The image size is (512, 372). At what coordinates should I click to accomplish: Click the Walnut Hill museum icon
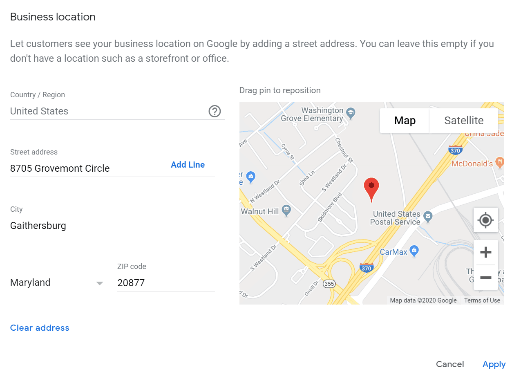coord(286,210)
